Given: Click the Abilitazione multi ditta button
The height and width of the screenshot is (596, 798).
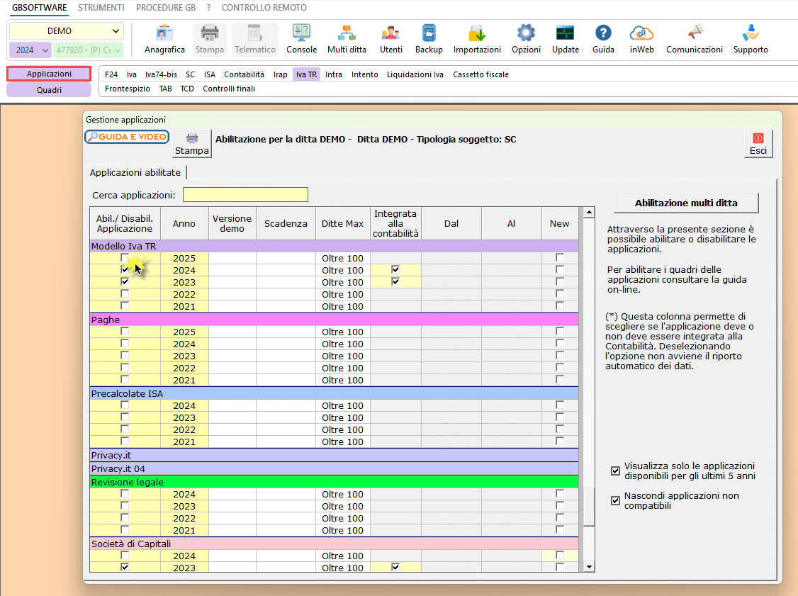Looking at the screenshot, I should pos(685,203).
